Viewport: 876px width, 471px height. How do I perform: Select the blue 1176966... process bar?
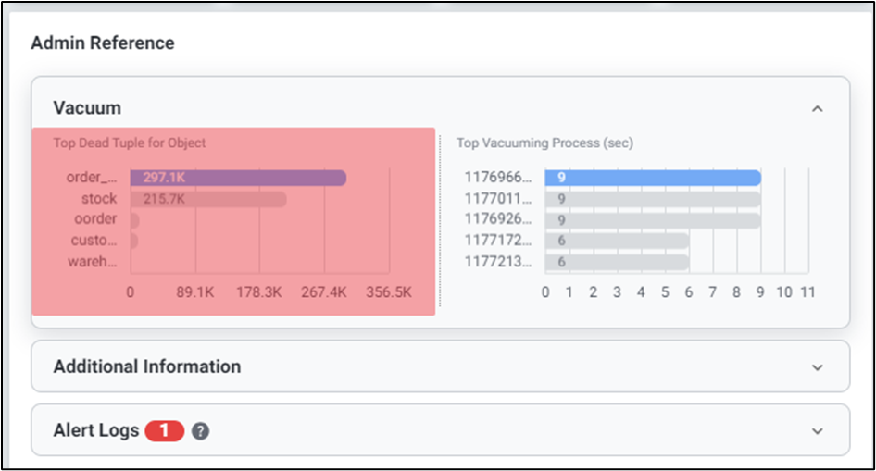(x=653, y=178)
